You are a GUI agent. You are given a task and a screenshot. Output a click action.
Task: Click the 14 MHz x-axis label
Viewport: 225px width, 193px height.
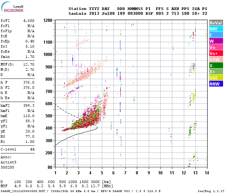207,173
